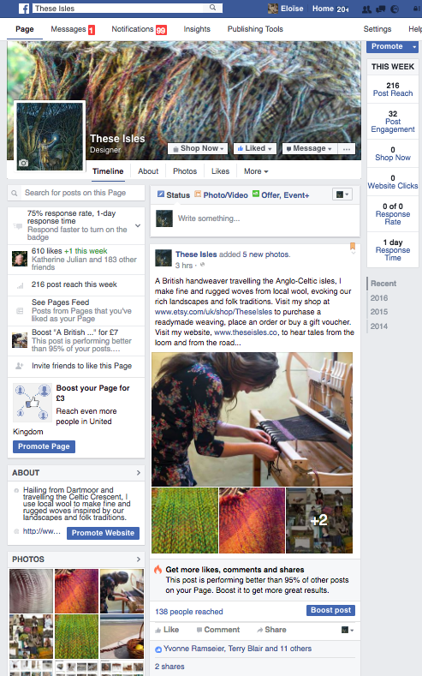Open the More dropdown in page tabs
Screen dimensions: 422x676
tap(256, 171)
